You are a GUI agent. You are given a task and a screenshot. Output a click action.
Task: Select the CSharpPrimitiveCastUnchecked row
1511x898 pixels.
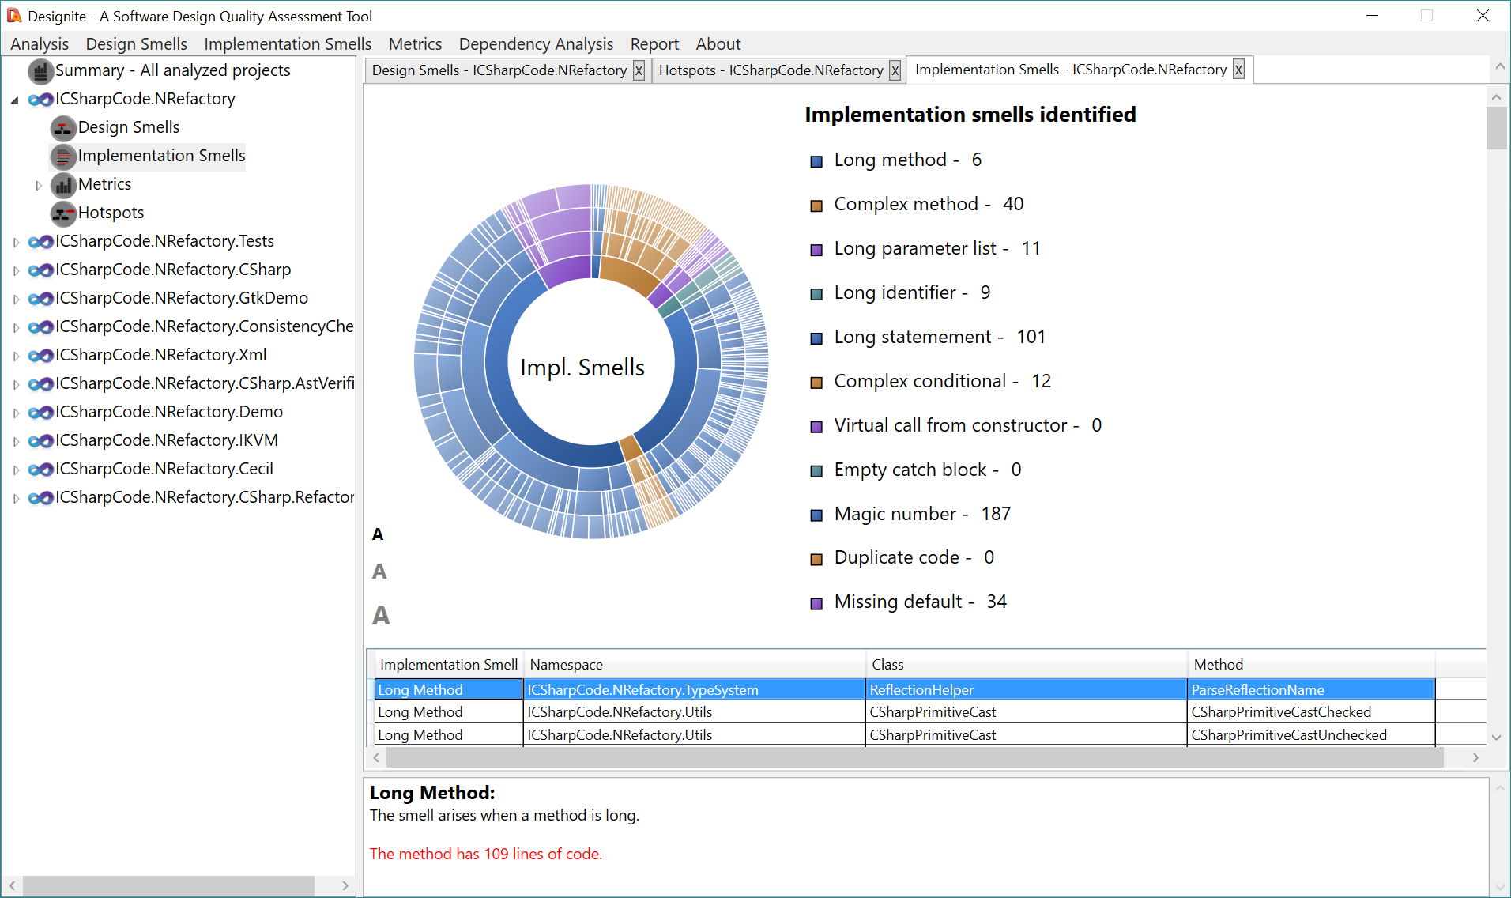pyautogui.click(x=905, y=735)
